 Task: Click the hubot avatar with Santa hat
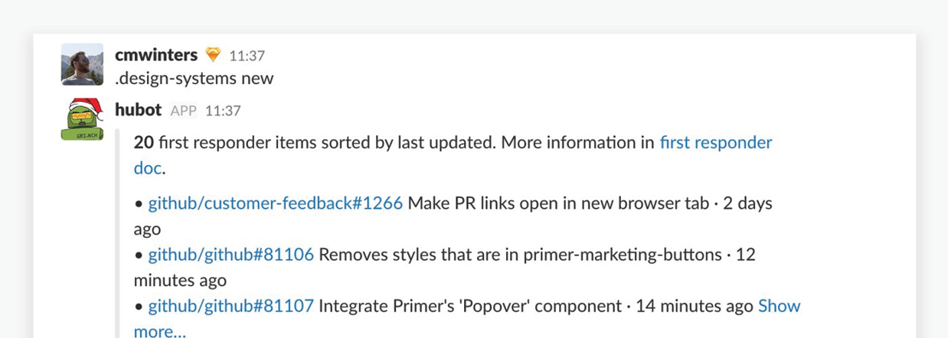[83, 119]
